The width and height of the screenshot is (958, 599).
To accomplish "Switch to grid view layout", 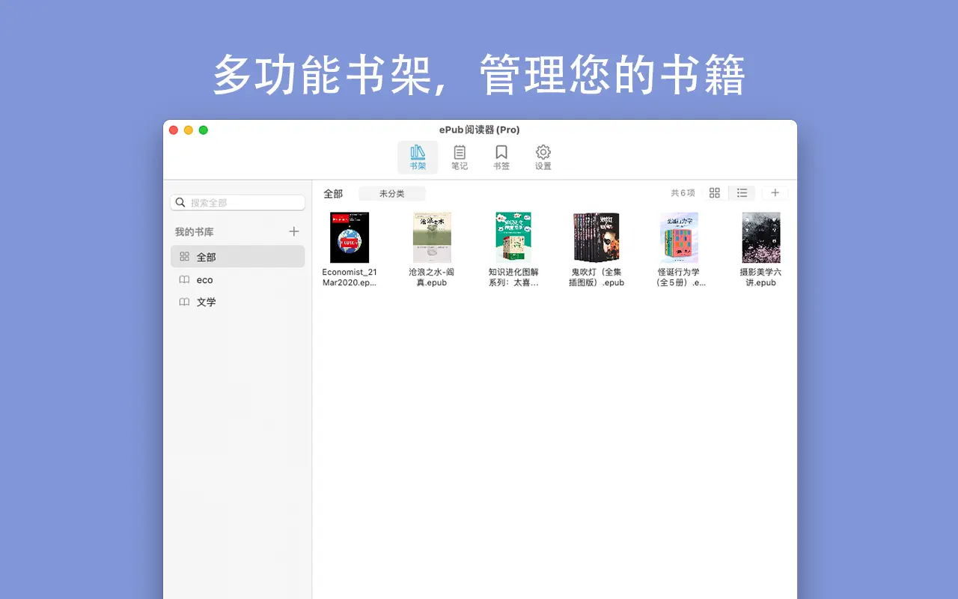I will 714,192.
